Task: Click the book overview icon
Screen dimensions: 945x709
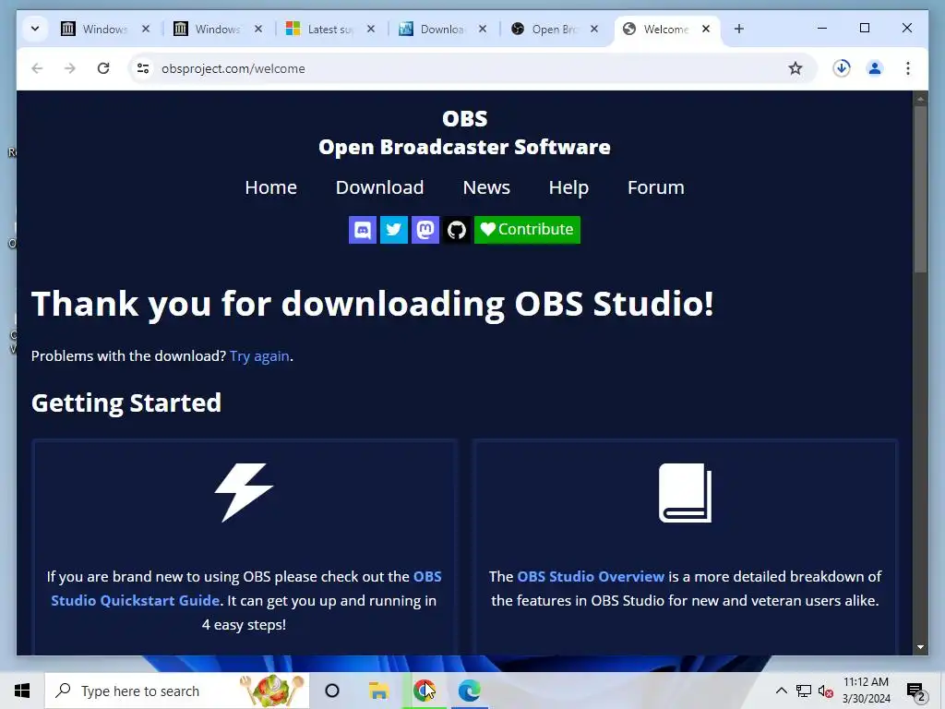Action: point(686,493)
